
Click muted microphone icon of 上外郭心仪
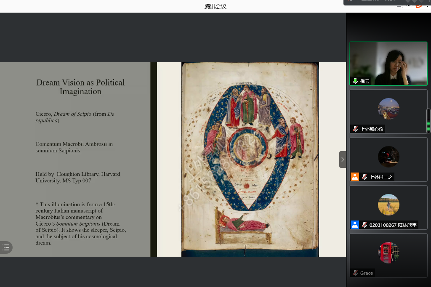point(355,129)
